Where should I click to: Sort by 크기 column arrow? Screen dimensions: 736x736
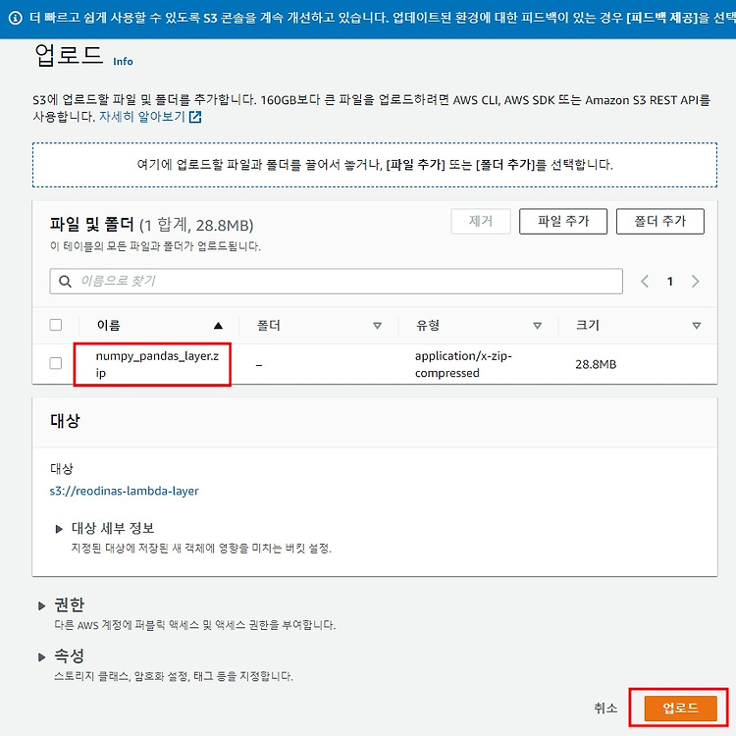point(697,325)
